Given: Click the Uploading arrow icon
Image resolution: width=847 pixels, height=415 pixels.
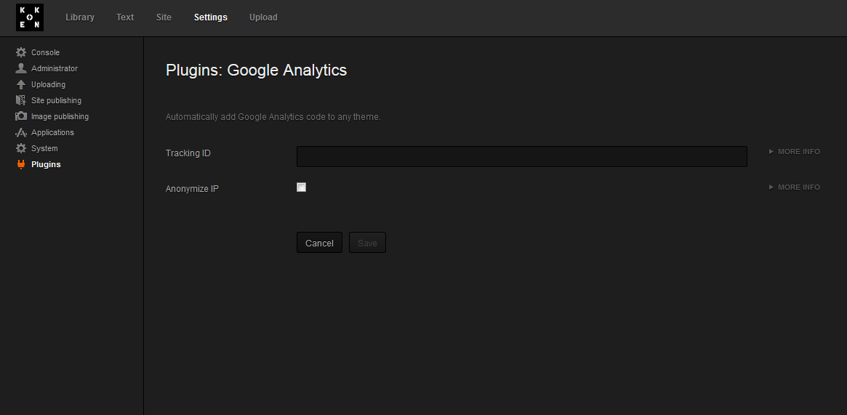Looking at the screenshot, I should point(21,84).
